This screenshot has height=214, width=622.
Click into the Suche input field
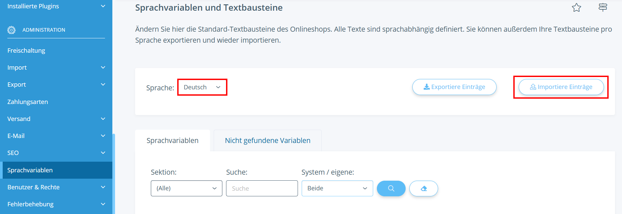(x=262, y=188)
